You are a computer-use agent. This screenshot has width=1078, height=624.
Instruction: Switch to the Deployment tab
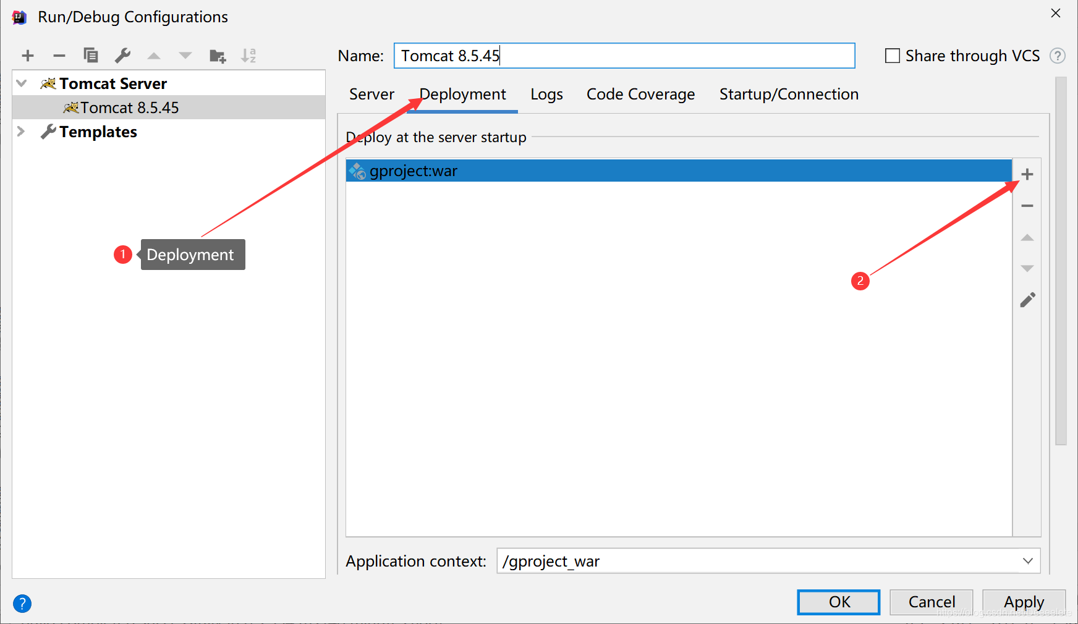tap(462, 94)
